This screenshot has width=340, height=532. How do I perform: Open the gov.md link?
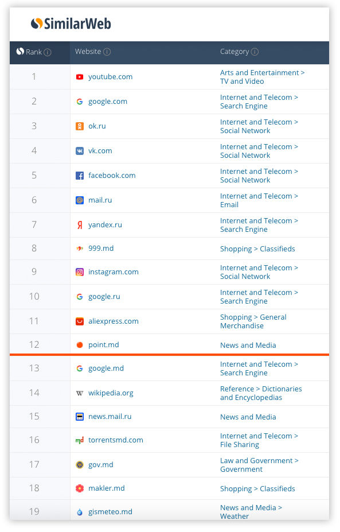point(101,465)
